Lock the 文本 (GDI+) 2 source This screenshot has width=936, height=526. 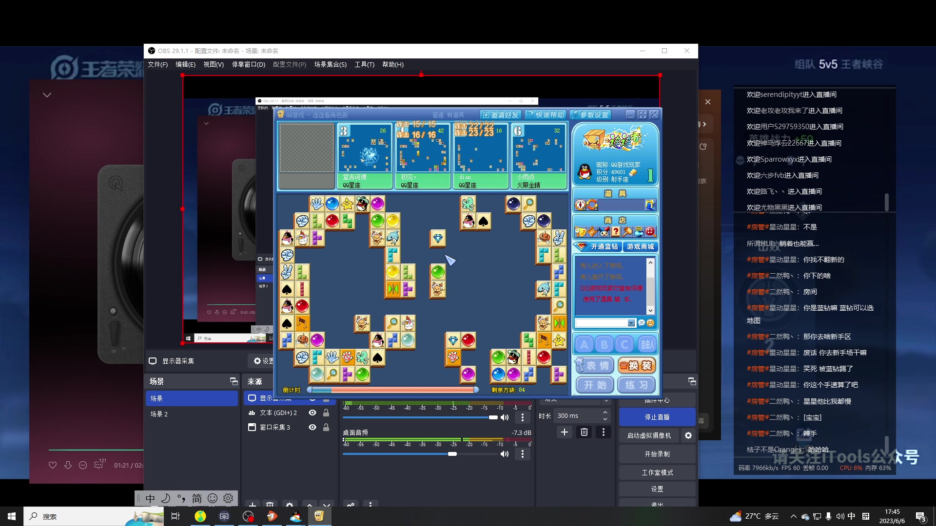tap(326, 413)
